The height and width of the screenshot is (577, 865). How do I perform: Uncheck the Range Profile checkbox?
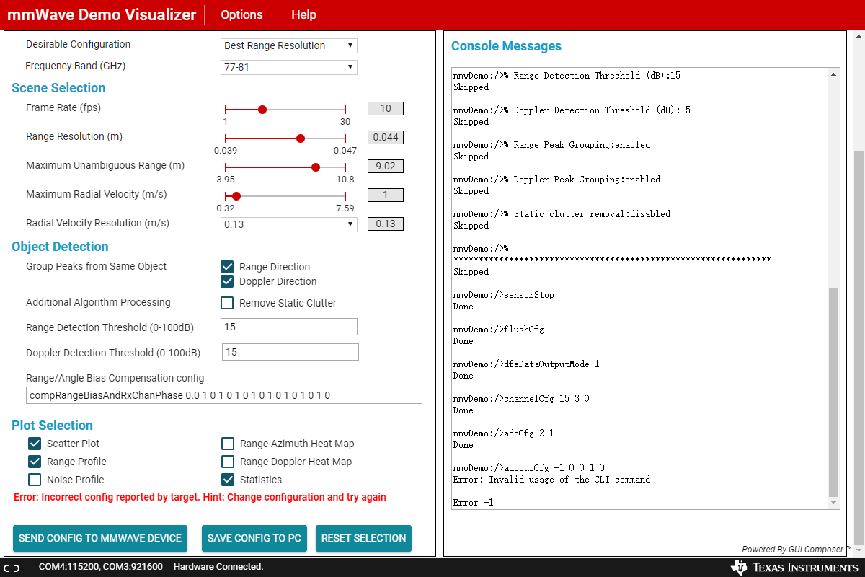35,462
